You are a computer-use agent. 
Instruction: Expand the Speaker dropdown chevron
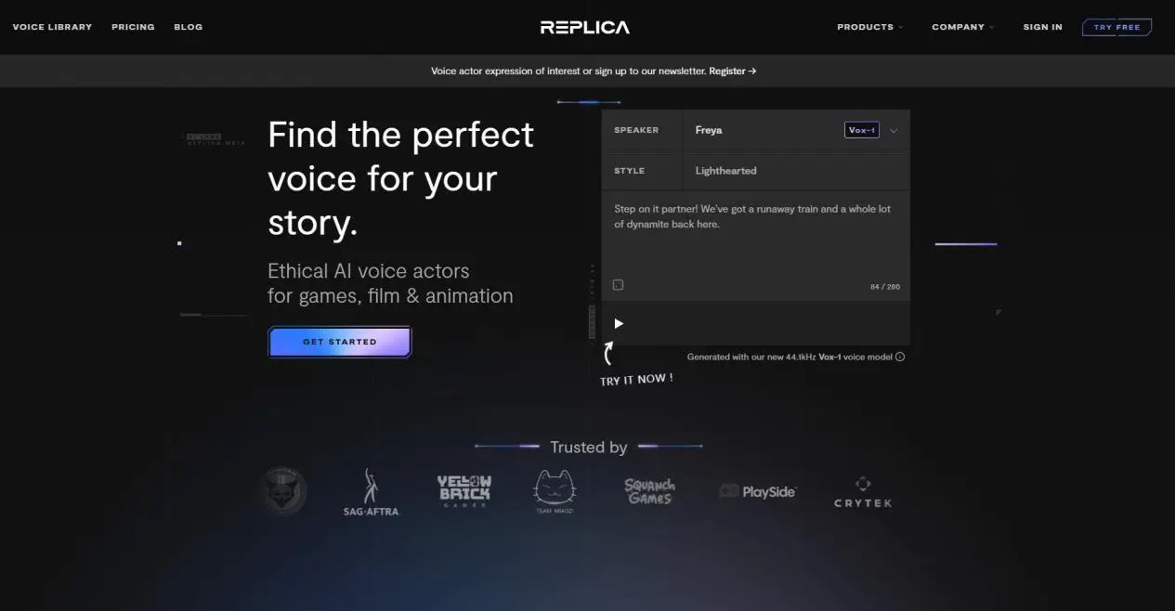pos(894,131)
